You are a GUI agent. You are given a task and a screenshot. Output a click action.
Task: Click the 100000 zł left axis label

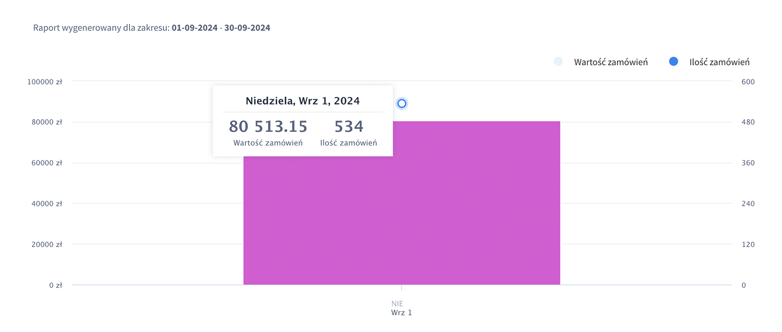click(44, 82)
